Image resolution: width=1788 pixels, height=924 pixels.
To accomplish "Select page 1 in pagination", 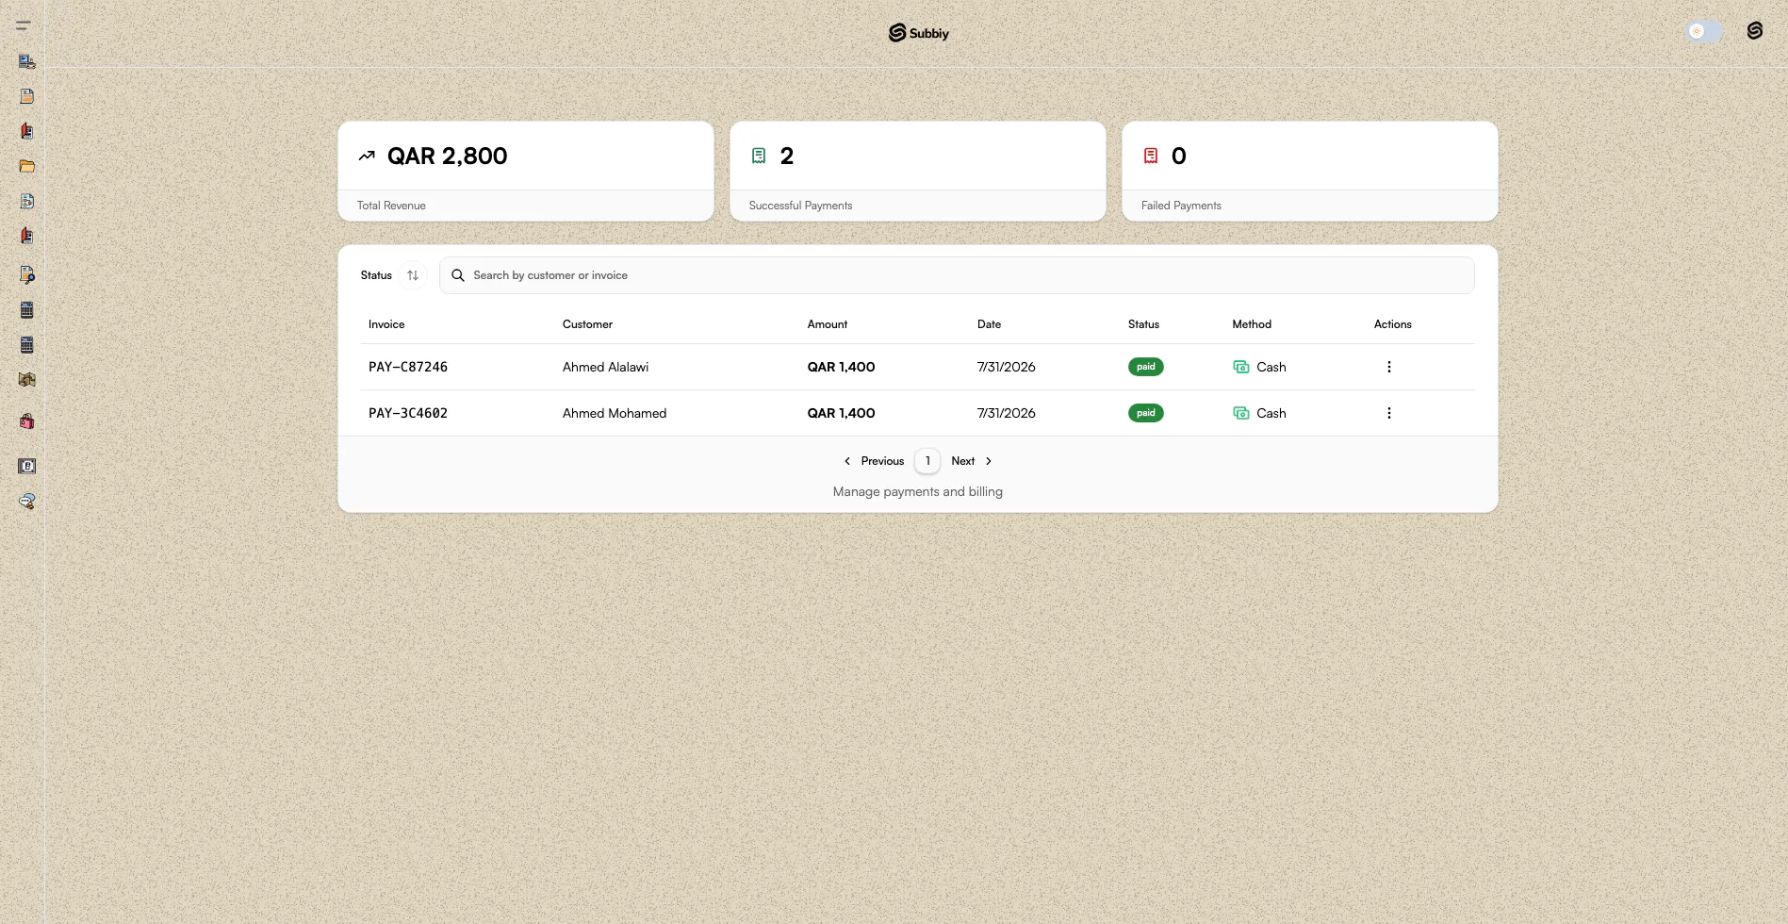I will 927,461.
